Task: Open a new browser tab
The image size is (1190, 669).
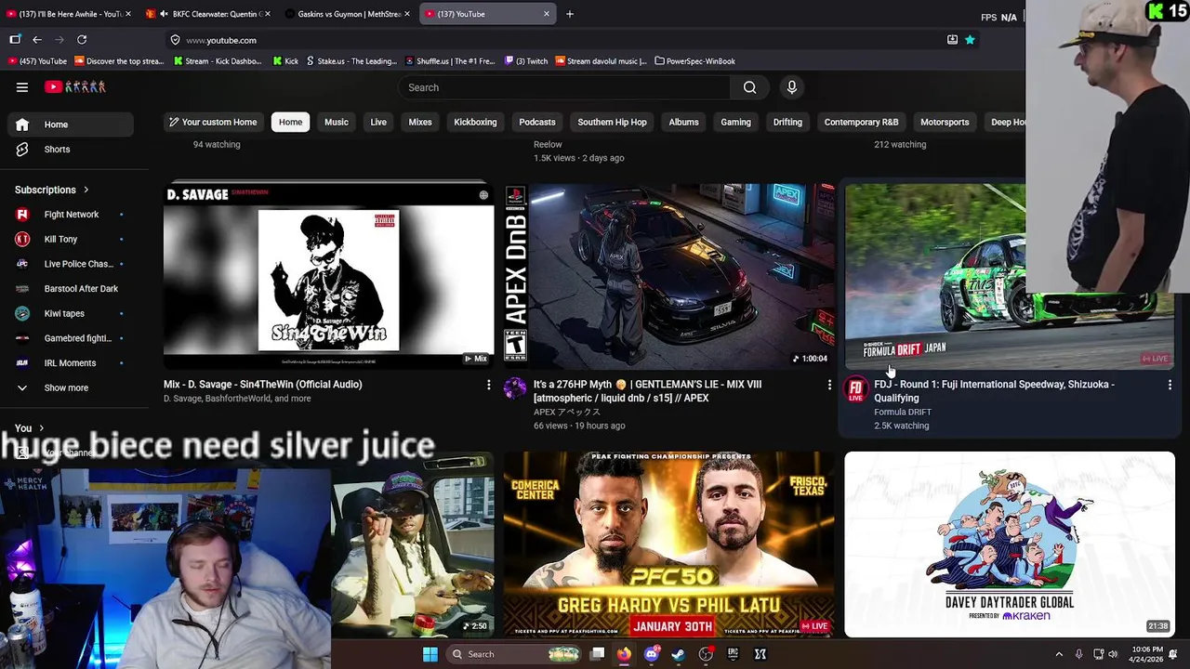Action: (x=570, y=14)
